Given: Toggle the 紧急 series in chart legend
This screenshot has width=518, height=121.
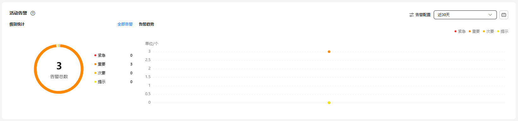Looking at the screenshot, I should pos(460,31).
